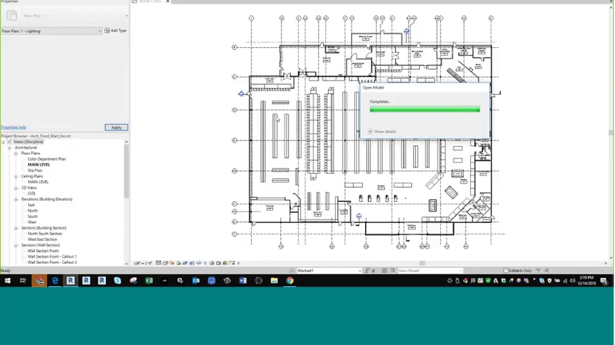Select the West East Section
This screenshot has width=615, height=345.
click(42, 240)
